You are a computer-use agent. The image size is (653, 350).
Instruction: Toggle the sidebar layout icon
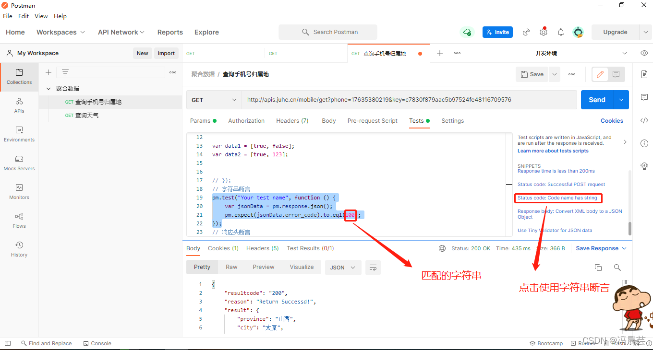tap(7, 343)
